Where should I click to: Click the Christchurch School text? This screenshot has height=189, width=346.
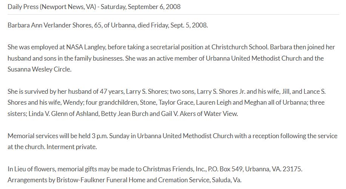[240, 47]
